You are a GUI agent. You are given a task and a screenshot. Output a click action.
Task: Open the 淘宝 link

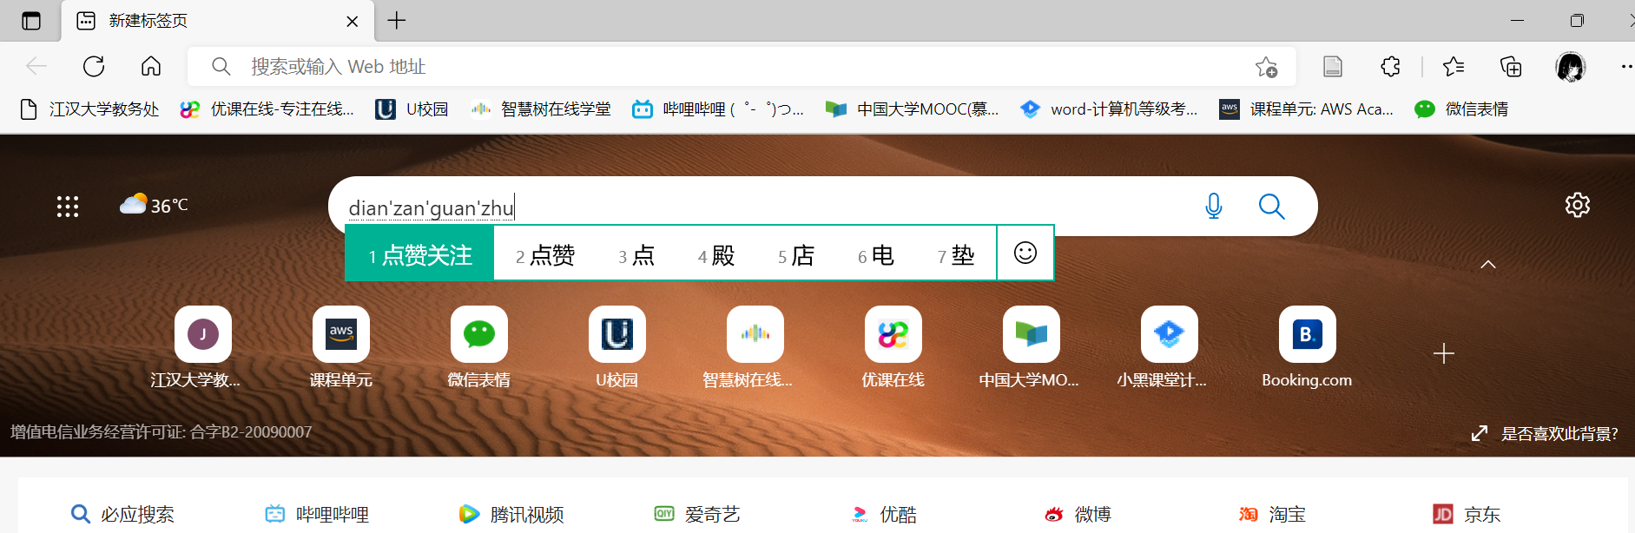[1273, 515]
